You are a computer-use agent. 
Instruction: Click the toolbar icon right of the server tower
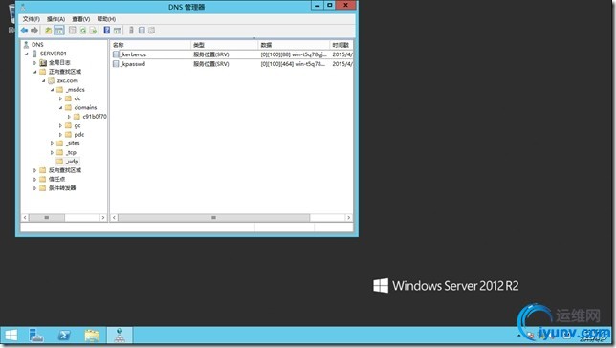tap(142, 31)
